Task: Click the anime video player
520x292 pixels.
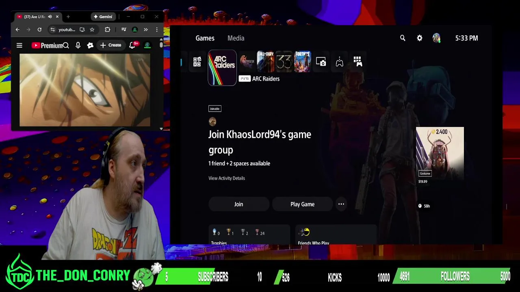Action: [x=85, y=90]
